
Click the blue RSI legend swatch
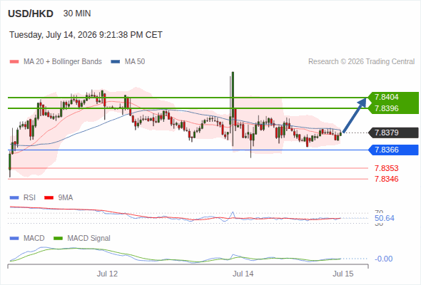14,198
